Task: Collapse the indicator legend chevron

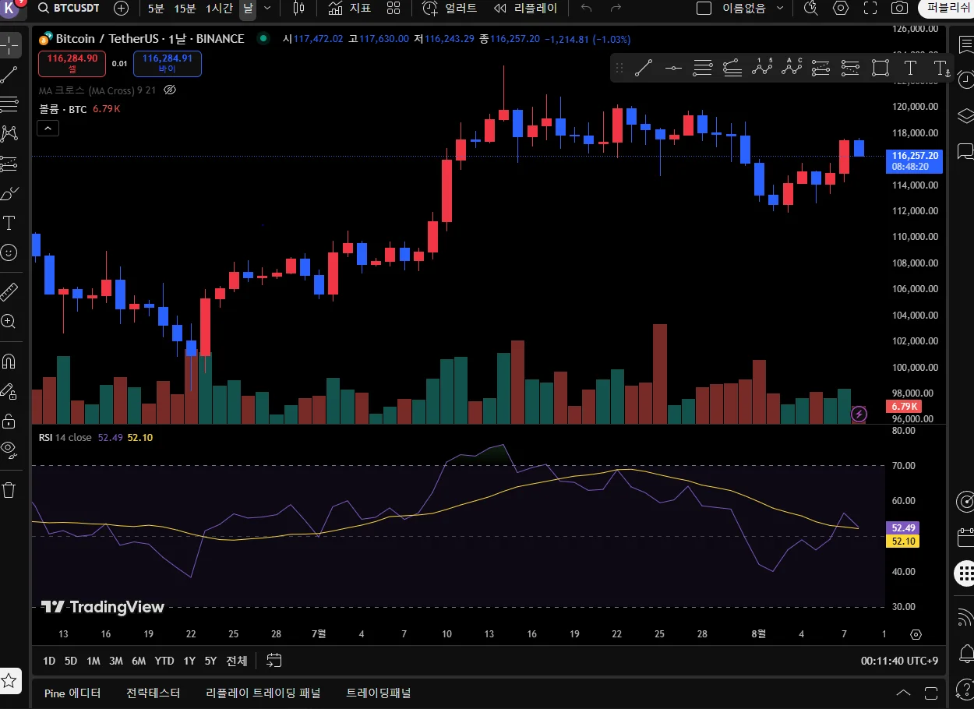Action: tap(48, 129)
